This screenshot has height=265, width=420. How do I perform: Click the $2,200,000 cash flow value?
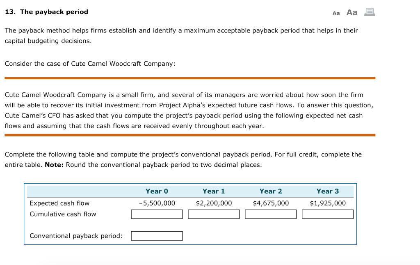(214, 203)
